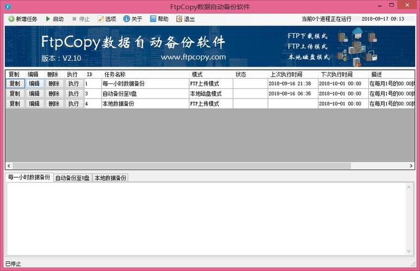Image resolution: width=420 pixels, height=271 pixels.
Task: Click FTP上传模式 cell in row ID 1
Action: point(211,83)
